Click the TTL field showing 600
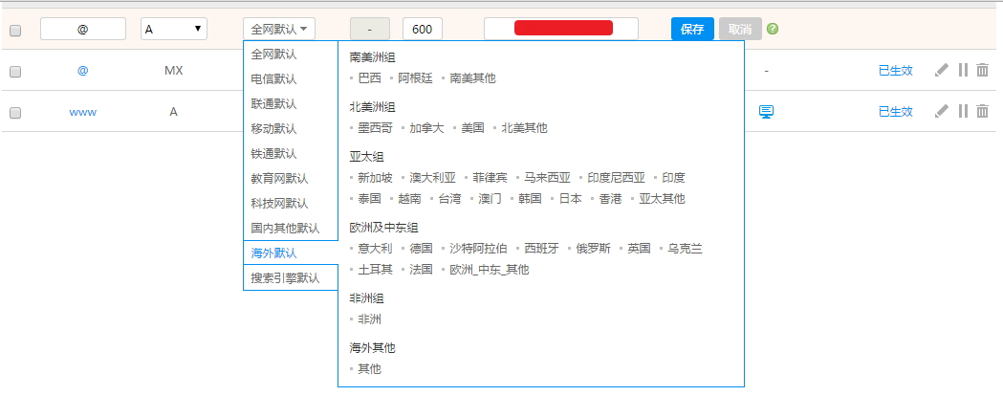1003x396 pixels. (422, 30)
